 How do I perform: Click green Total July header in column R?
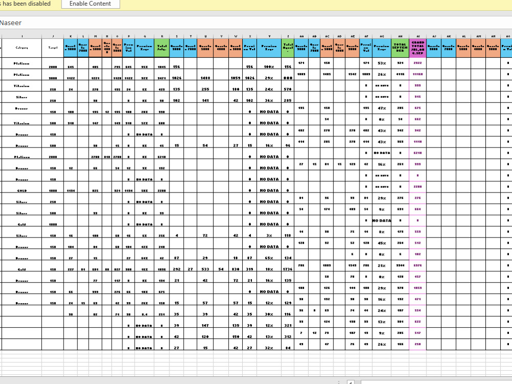pos(162,48)
